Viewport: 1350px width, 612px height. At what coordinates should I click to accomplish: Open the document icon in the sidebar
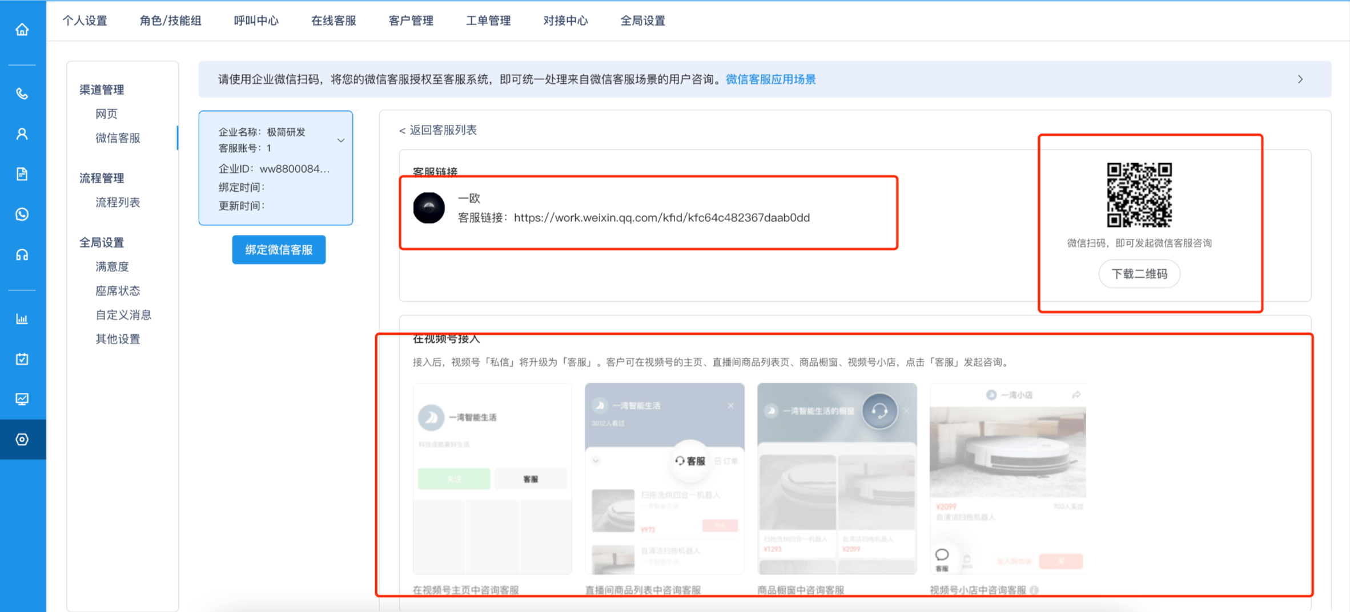(x=22, y=174)
